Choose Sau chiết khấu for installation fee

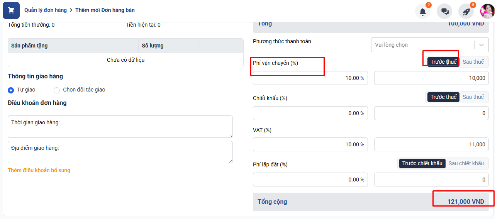466,163
